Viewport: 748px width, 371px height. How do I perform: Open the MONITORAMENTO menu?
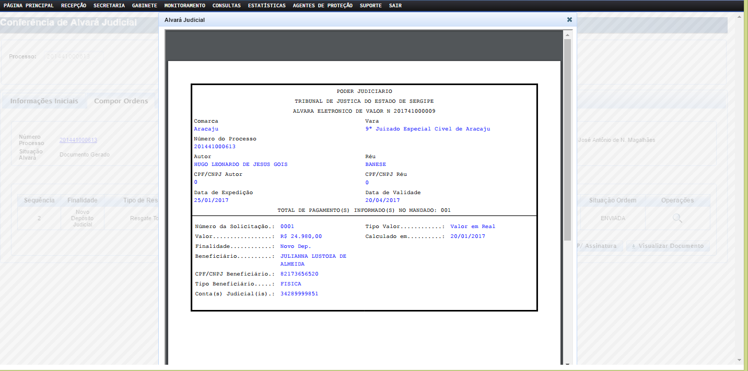pyautogui.click(x=184, y=5)
